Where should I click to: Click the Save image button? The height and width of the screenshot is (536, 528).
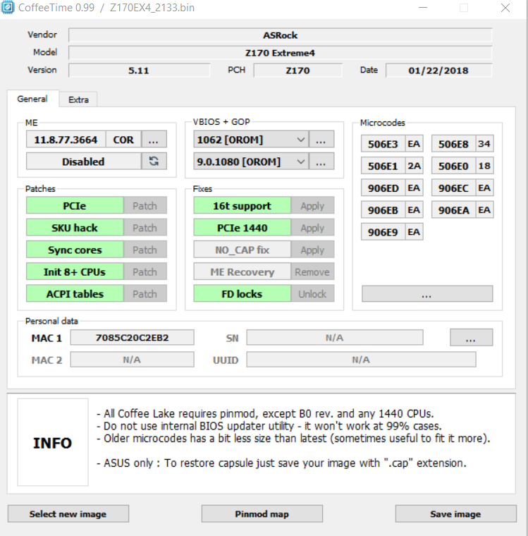click(x=456, y=513)
